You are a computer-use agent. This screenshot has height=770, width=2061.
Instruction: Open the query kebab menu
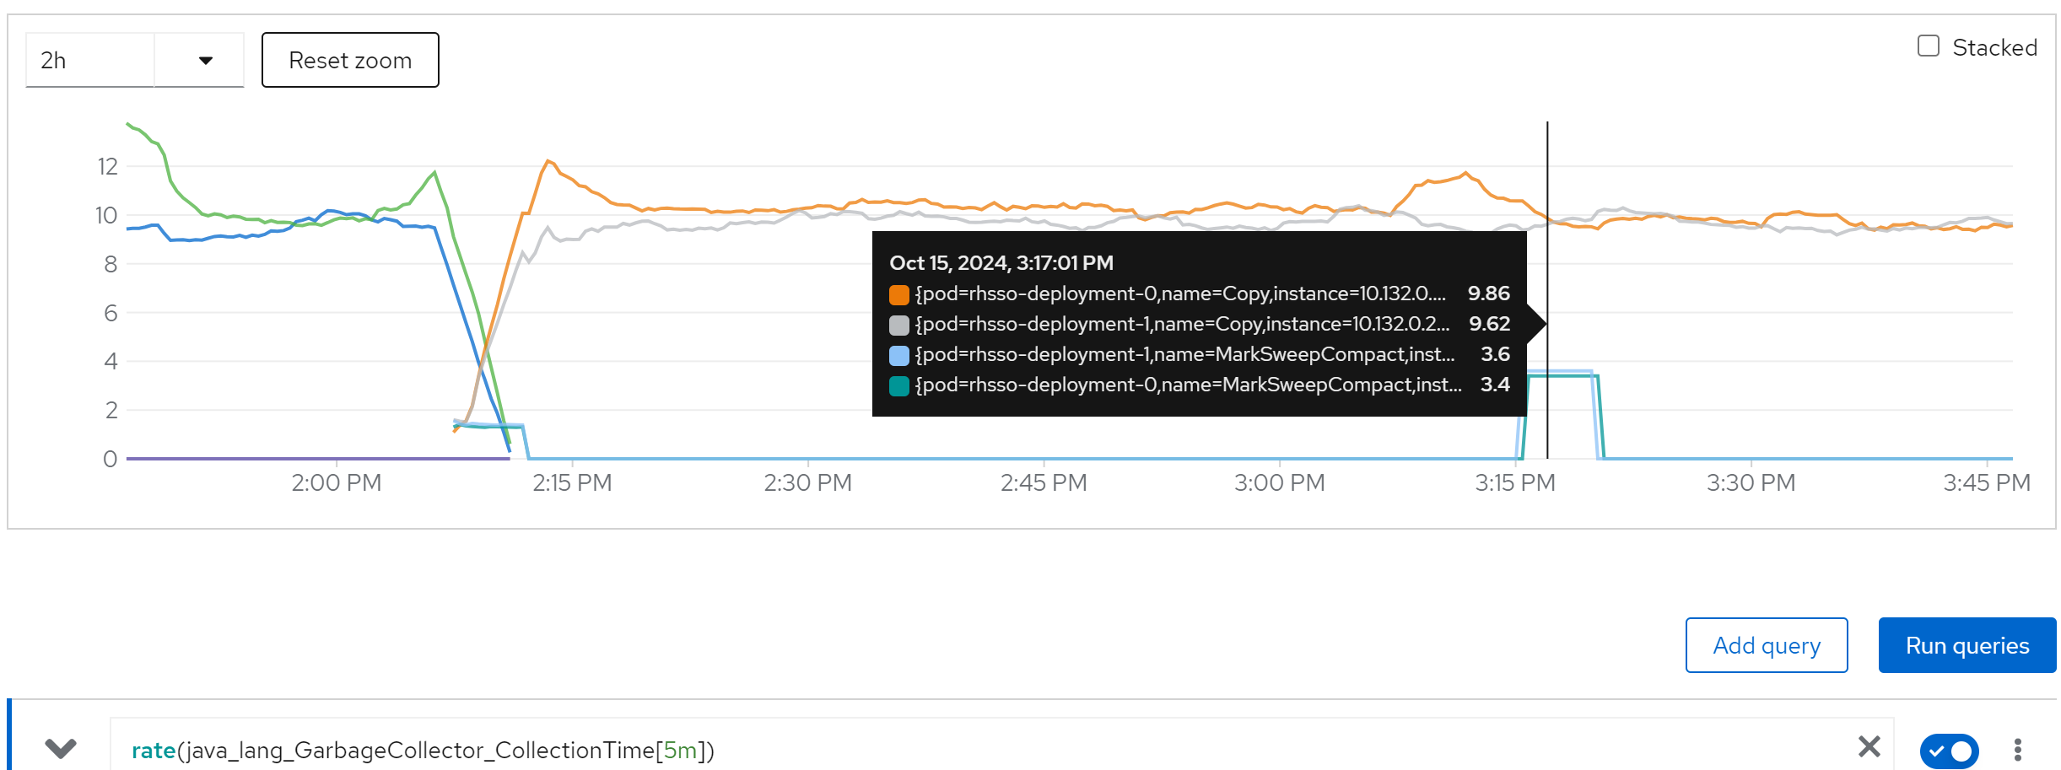(2017, 750)
